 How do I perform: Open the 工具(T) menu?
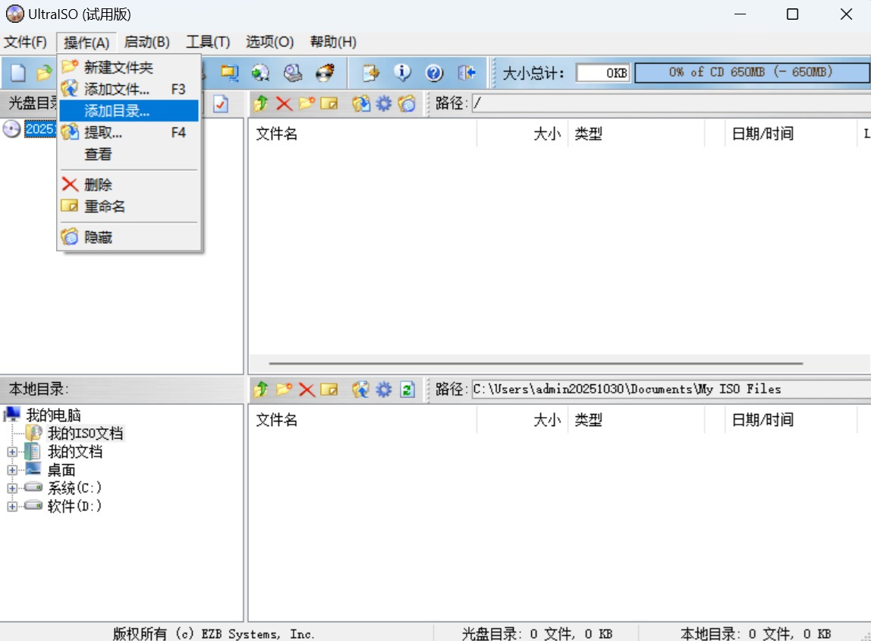pyautogui.click(x=208, y=42)
